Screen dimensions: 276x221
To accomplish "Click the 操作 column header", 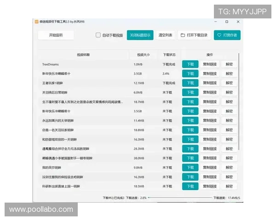I will coord(209,55).
